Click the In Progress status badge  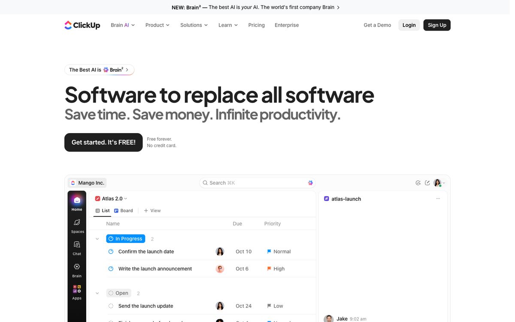[126, 239]
